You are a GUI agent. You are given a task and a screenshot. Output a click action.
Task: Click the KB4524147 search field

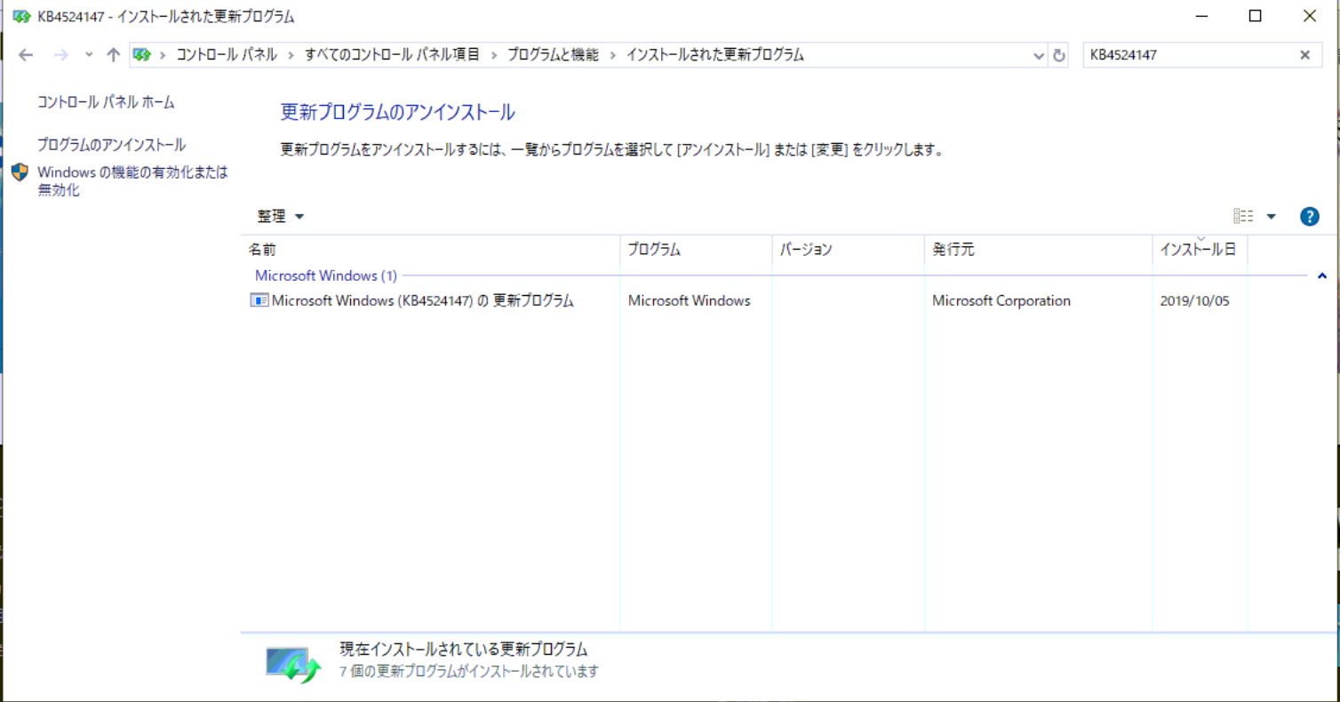tap(1191, 55)
